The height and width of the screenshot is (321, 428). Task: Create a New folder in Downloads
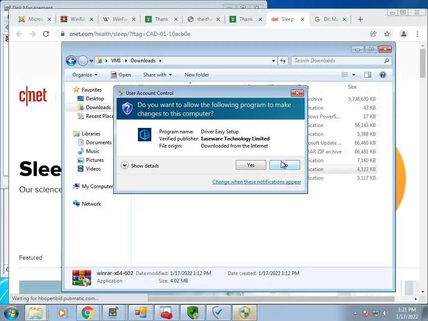(197, 75)
